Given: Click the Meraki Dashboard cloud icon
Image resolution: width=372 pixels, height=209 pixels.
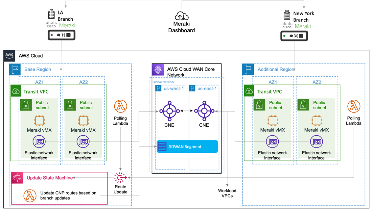Looking at the screenshot, I should (x=182, y=16).
